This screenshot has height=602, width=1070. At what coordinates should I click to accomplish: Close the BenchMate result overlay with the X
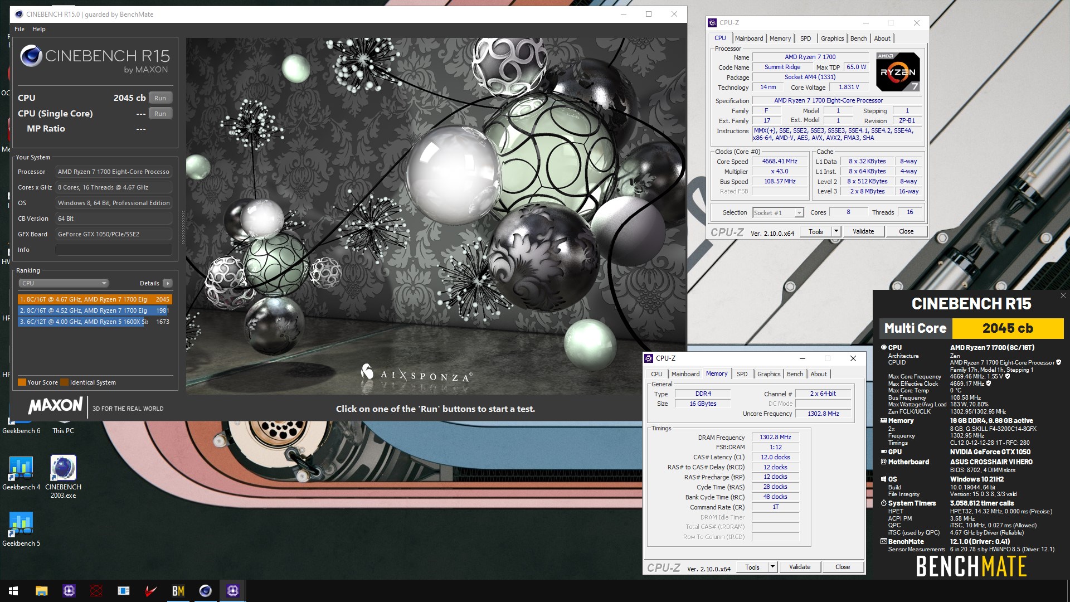(x=1063, y=296)
